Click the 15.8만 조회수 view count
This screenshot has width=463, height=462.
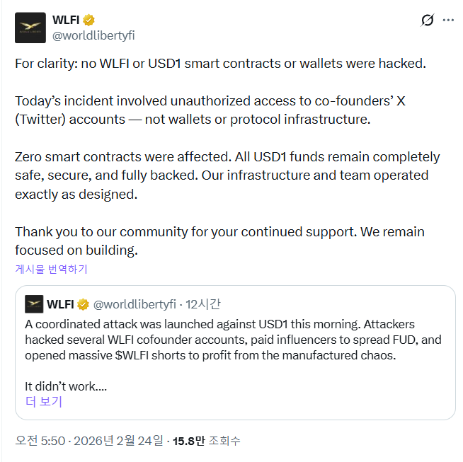click(x=207, y=441)
